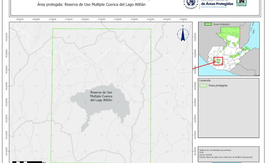The width and height of the screenshot is (267, 163).
Task: Click the 425000 coordinate label on top axis
Action: (x=101, y=19)
